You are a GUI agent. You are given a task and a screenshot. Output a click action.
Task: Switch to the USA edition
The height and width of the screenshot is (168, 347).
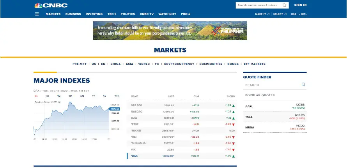tap(294, 14)
